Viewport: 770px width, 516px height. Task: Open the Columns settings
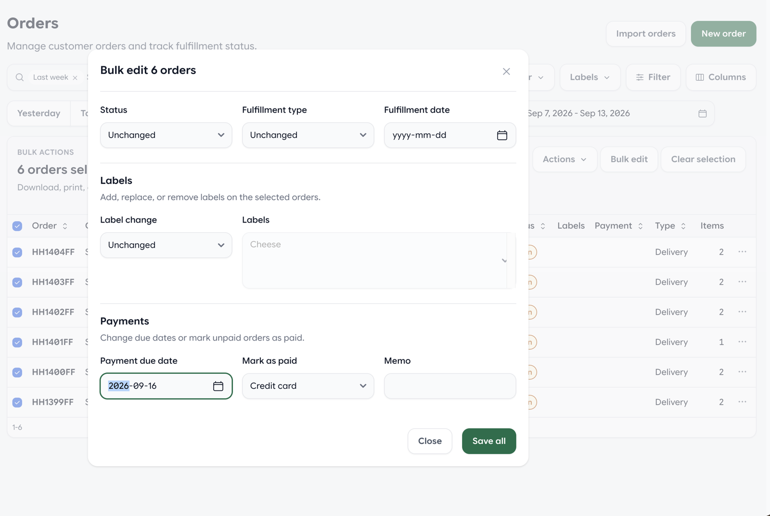[721, 77]
